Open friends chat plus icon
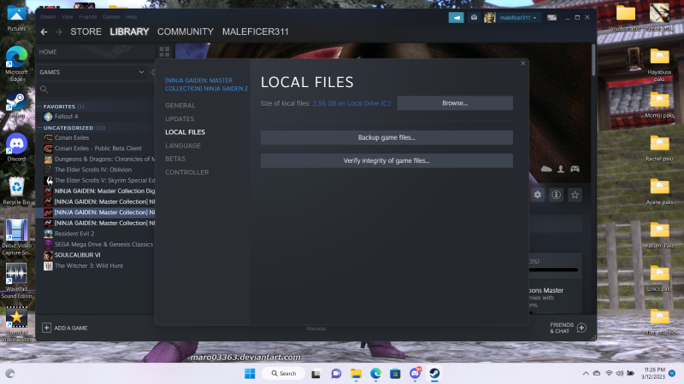Screen dimensions: 684x384 (x=581, y=328)
